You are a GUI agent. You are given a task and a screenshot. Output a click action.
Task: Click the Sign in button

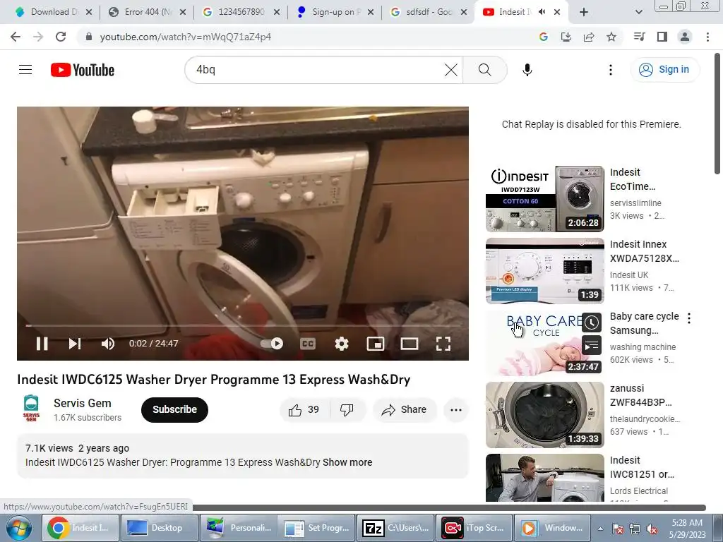point(664,70)
